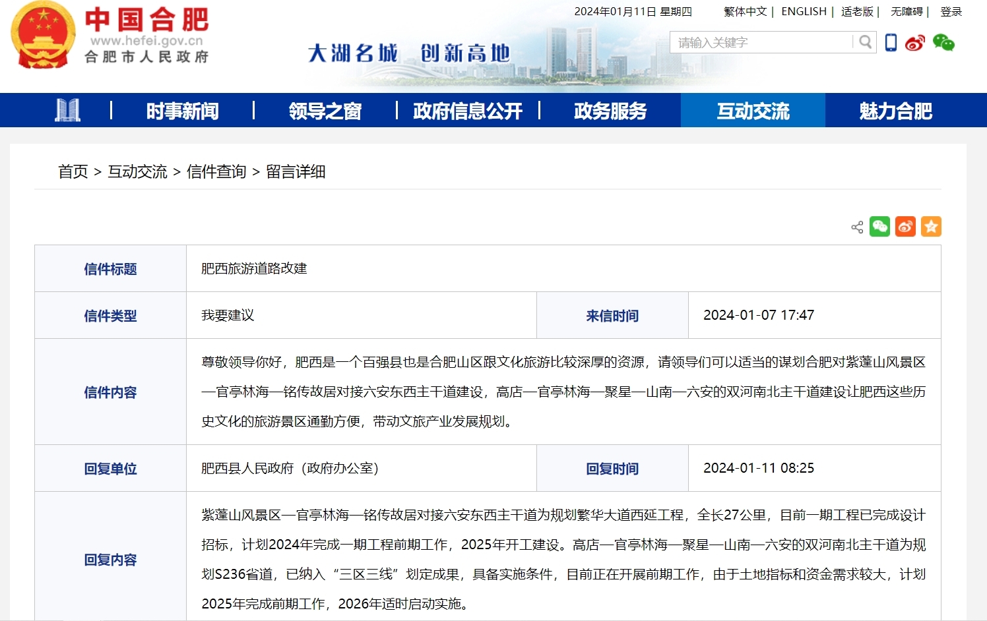Open the WeChat share icon below the share row

pos(879,226)
